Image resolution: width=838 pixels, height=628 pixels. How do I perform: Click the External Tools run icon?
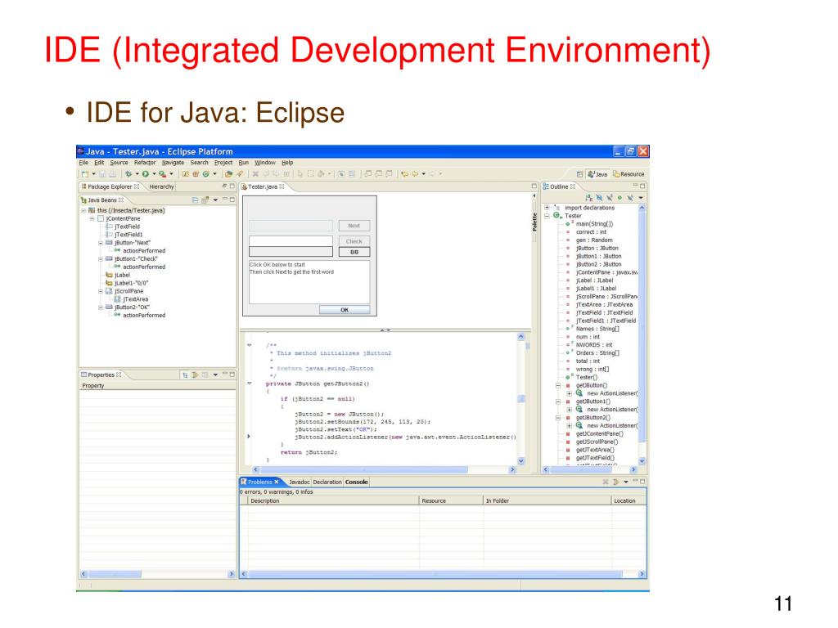pyautogui.click(x=163, y=174)
